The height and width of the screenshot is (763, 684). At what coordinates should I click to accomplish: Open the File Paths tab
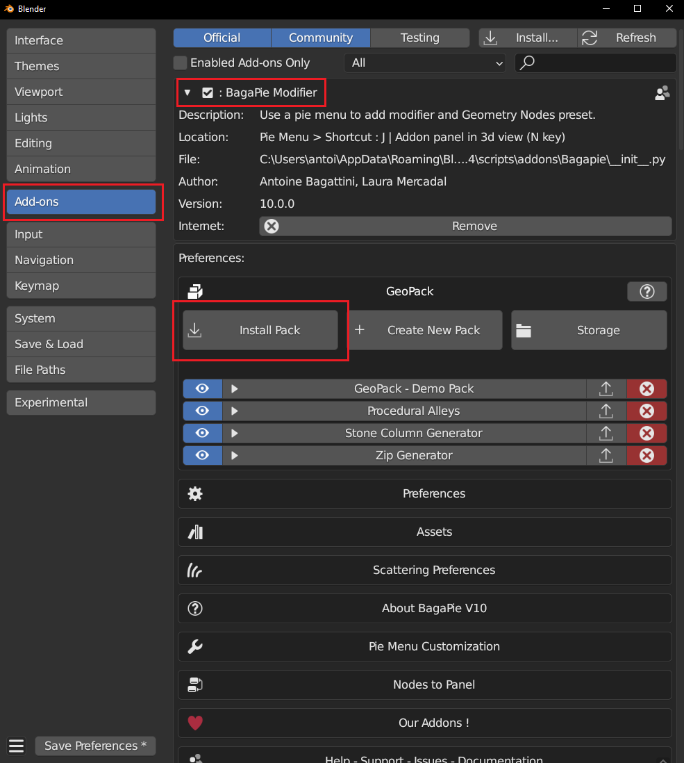81,370
